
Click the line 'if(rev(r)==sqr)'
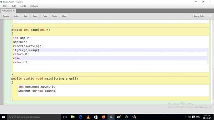pos(26,50)
